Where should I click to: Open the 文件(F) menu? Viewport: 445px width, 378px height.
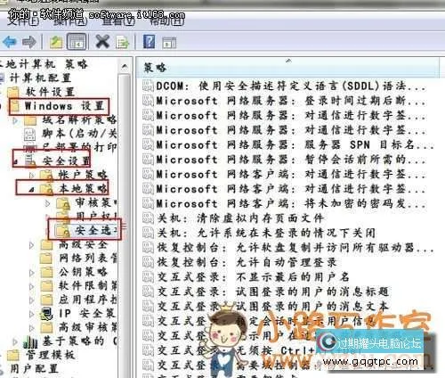(x=23, y=21)
